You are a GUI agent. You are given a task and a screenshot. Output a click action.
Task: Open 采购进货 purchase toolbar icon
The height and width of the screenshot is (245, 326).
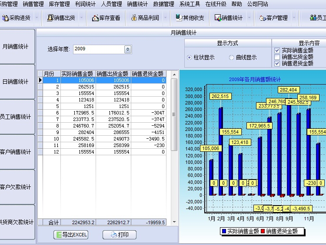(x=5, y=18)
